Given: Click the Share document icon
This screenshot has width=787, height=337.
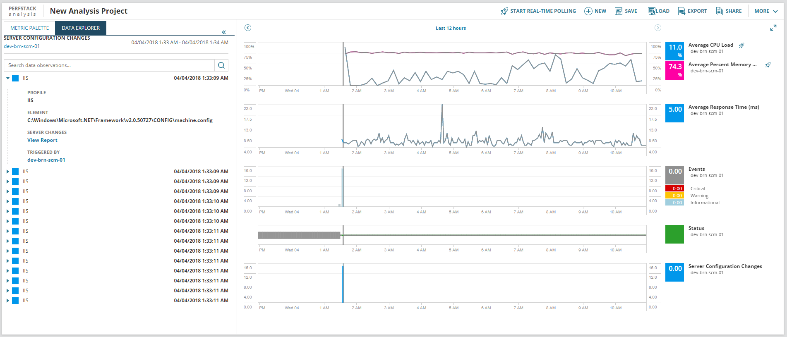Looking at the screenshot, I should coord(720,11).
